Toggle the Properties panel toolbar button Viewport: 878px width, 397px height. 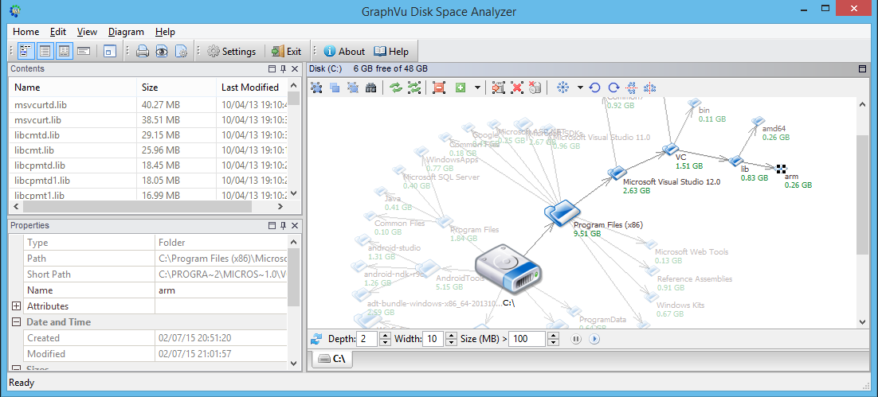pos(65,52)
